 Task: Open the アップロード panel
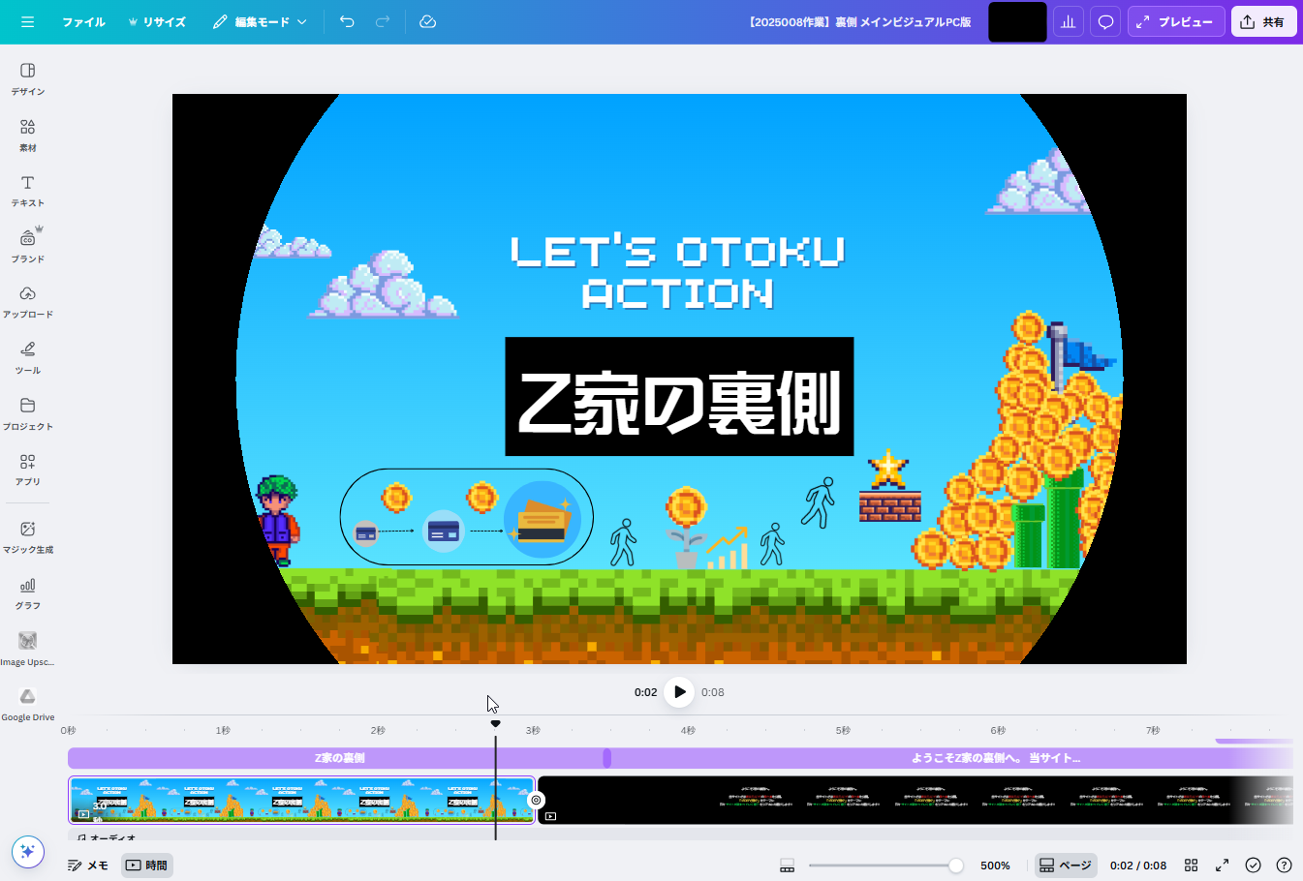click(x=28, y=302)
